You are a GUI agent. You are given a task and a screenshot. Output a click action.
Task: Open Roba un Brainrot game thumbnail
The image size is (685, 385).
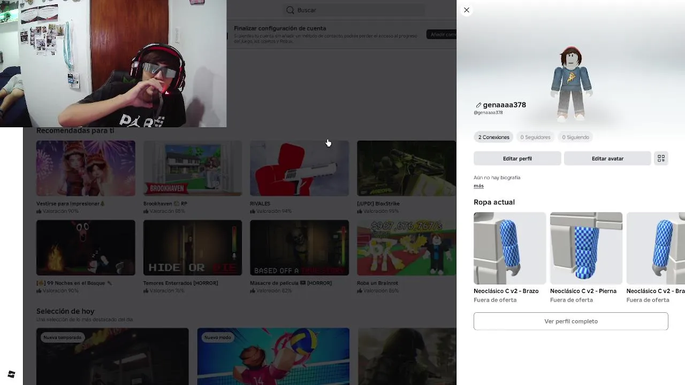[x=406, y=248]
